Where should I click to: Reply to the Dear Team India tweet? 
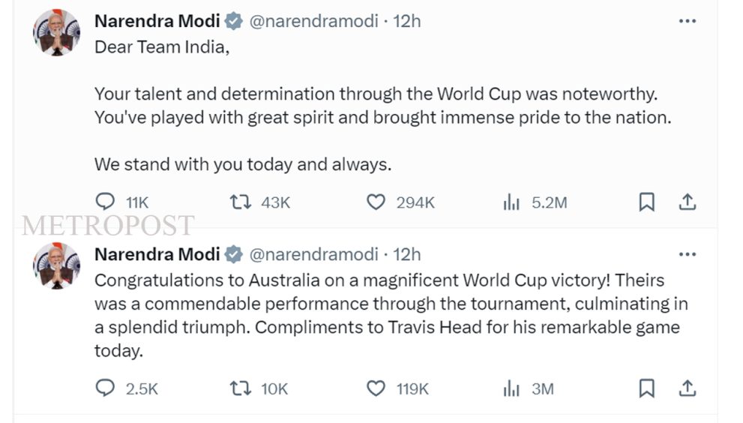(x=106, y=202)
